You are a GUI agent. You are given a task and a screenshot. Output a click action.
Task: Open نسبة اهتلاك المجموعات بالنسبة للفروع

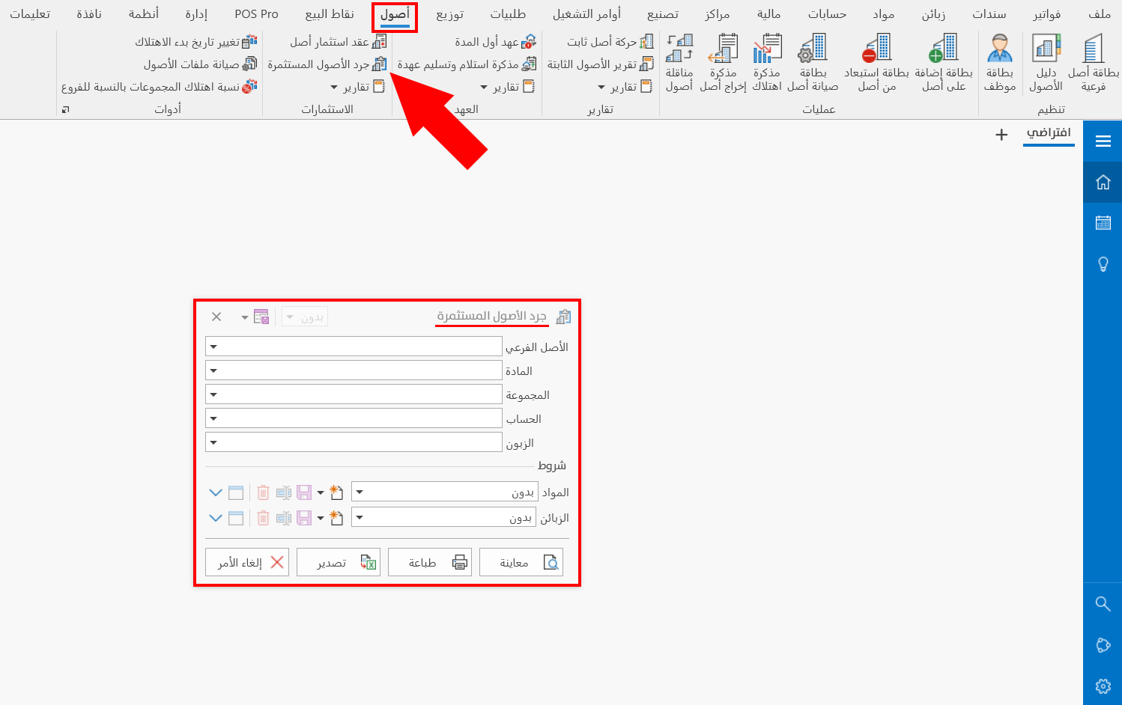point(159,87)
